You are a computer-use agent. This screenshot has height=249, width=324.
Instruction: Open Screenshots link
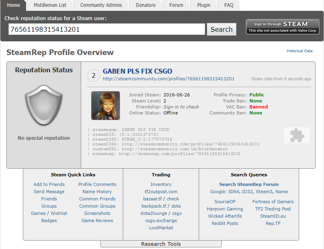[97, 213]
